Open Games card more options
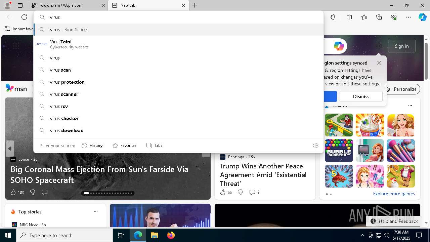 pyautogui.click(x=410, y=106)
